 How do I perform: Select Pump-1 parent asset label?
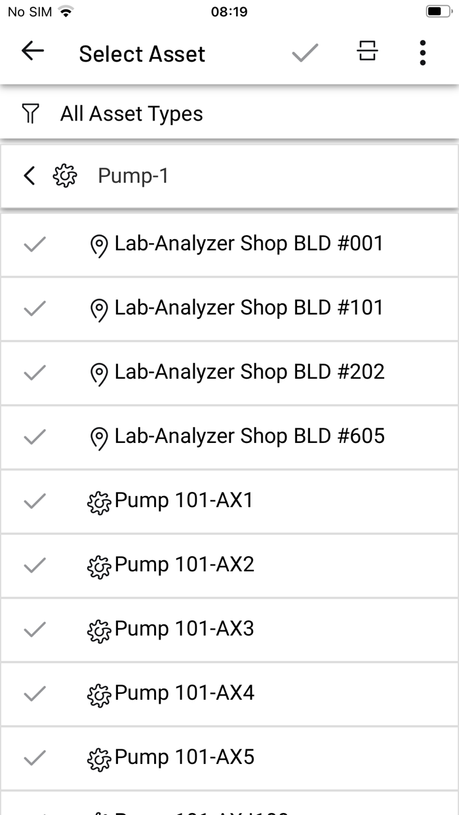[133, 176]
